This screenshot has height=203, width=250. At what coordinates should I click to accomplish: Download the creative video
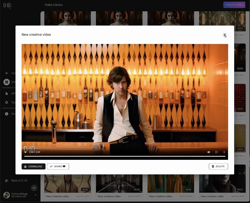34,166
